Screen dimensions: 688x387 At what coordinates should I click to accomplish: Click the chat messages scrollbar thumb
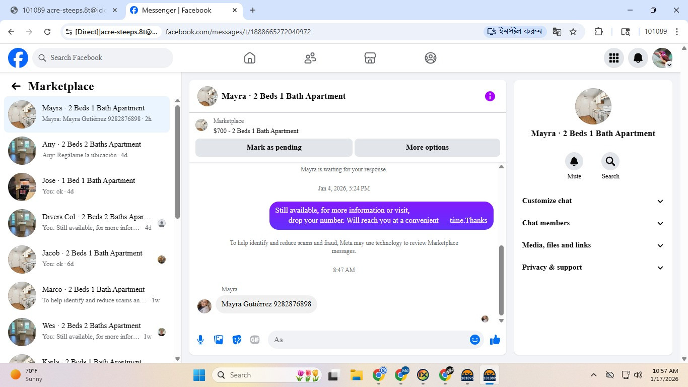tap(501, 280)
